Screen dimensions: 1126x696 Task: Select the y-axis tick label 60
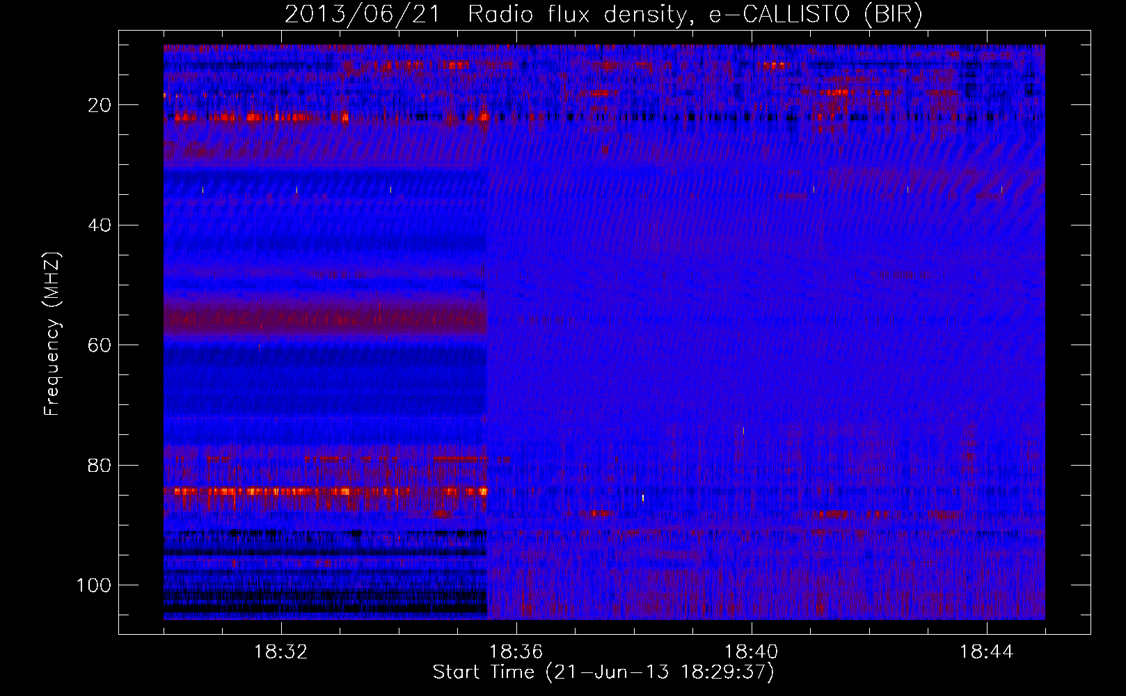pyautogui.click(x=100, y=345)
